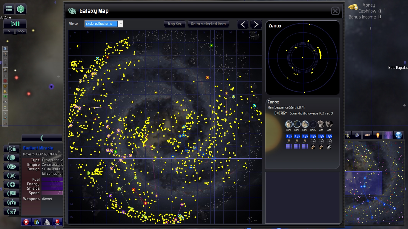Click the Move to 18285K,15760K mission text
Viewport: 408px width, 229px height.
click(x=40, y=154)
